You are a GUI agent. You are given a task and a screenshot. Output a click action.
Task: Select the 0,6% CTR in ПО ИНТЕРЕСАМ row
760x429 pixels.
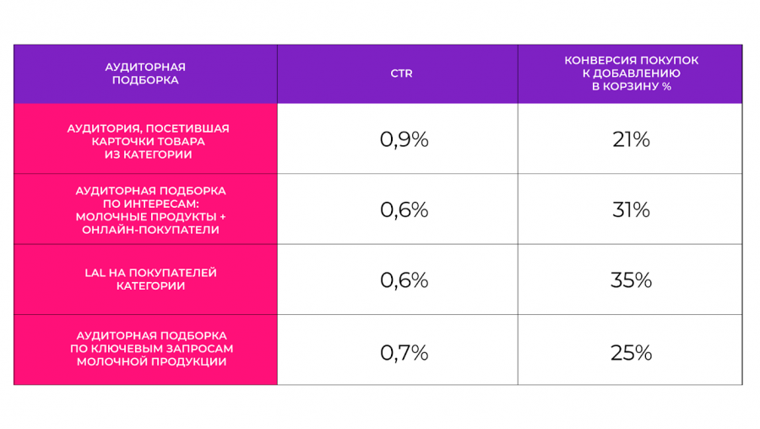coord(404,210)
